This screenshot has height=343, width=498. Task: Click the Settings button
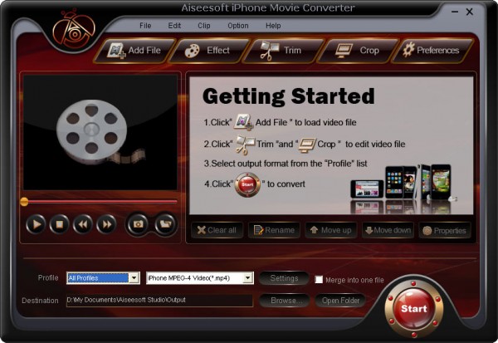[284, 278]
